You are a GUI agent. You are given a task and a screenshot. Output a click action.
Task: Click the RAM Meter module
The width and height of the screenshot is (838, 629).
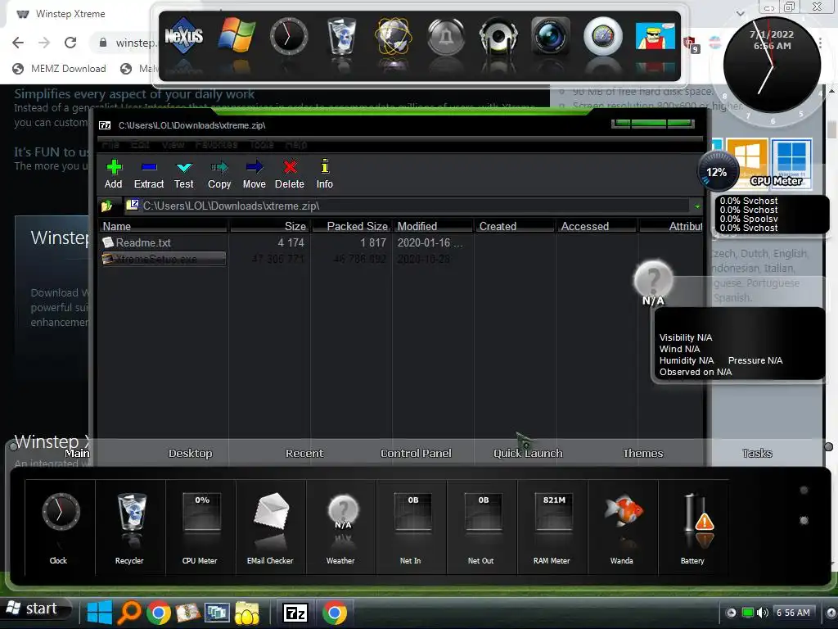(x=552, y=527)
